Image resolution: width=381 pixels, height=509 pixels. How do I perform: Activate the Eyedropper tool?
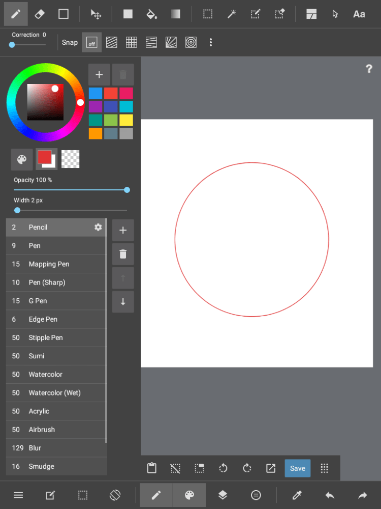pyautogui.click(x=297, y=495)
